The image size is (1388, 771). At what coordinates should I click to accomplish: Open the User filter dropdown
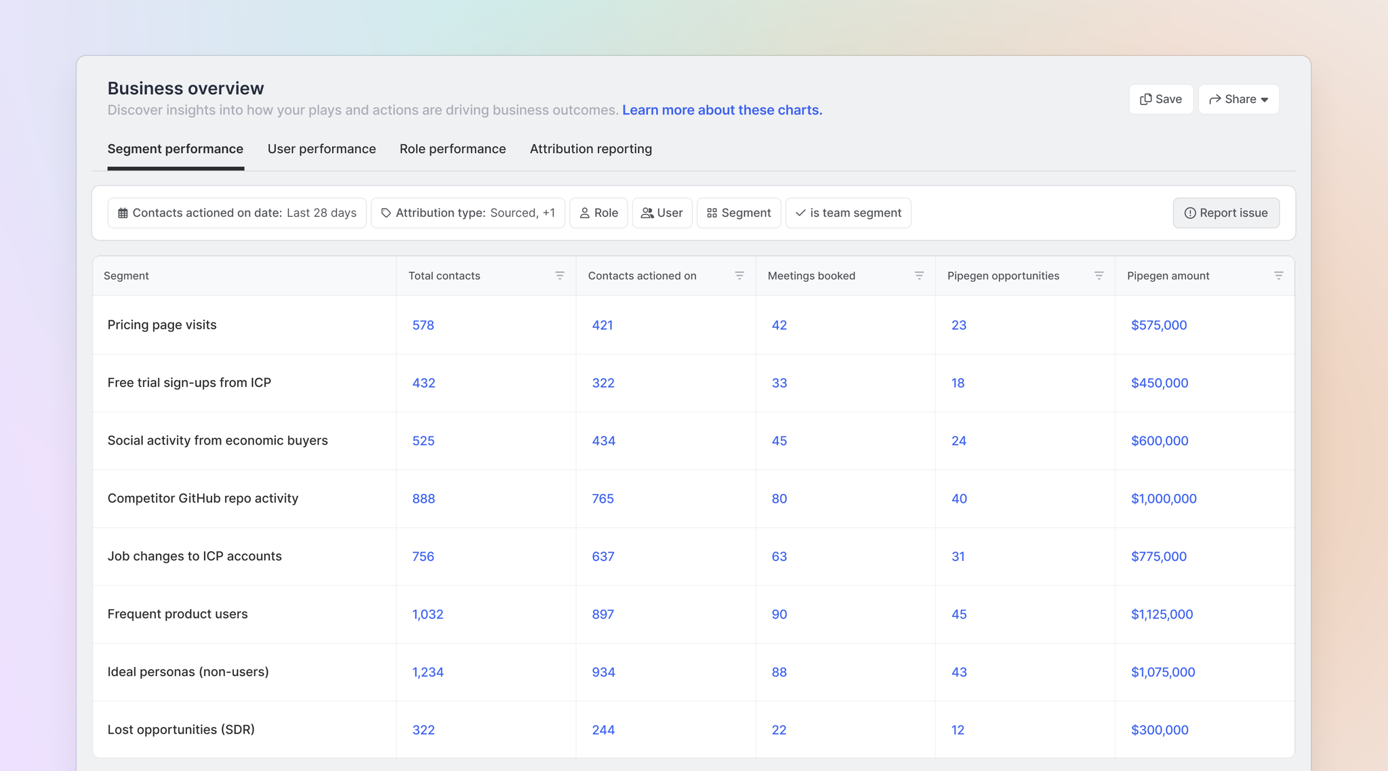[661, 213]
